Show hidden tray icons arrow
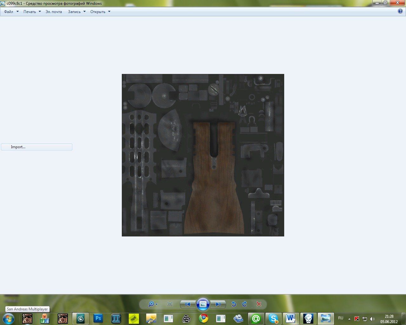Screen dimensions: 406x325 (349, 319)
